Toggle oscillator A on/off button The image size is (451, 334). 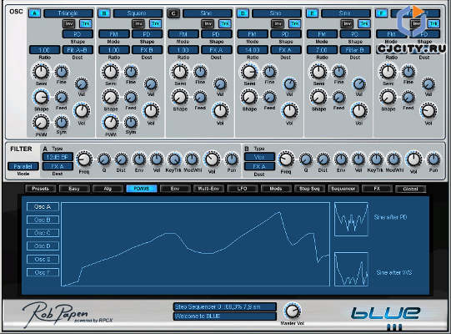click(x=34, y=13)
